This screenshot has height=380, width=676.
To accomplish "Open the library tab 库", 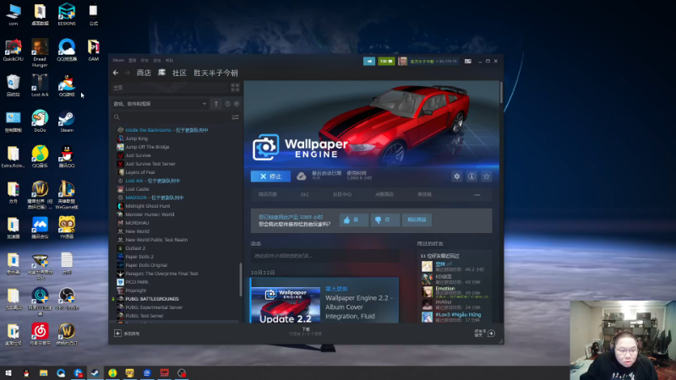I will (x=161, y=73).
